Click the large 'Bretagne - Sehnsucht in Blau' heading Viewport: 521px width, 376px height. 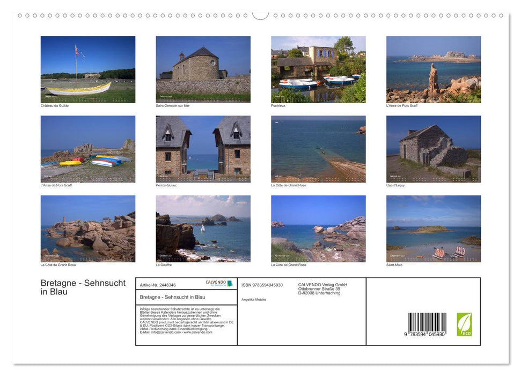83,287
